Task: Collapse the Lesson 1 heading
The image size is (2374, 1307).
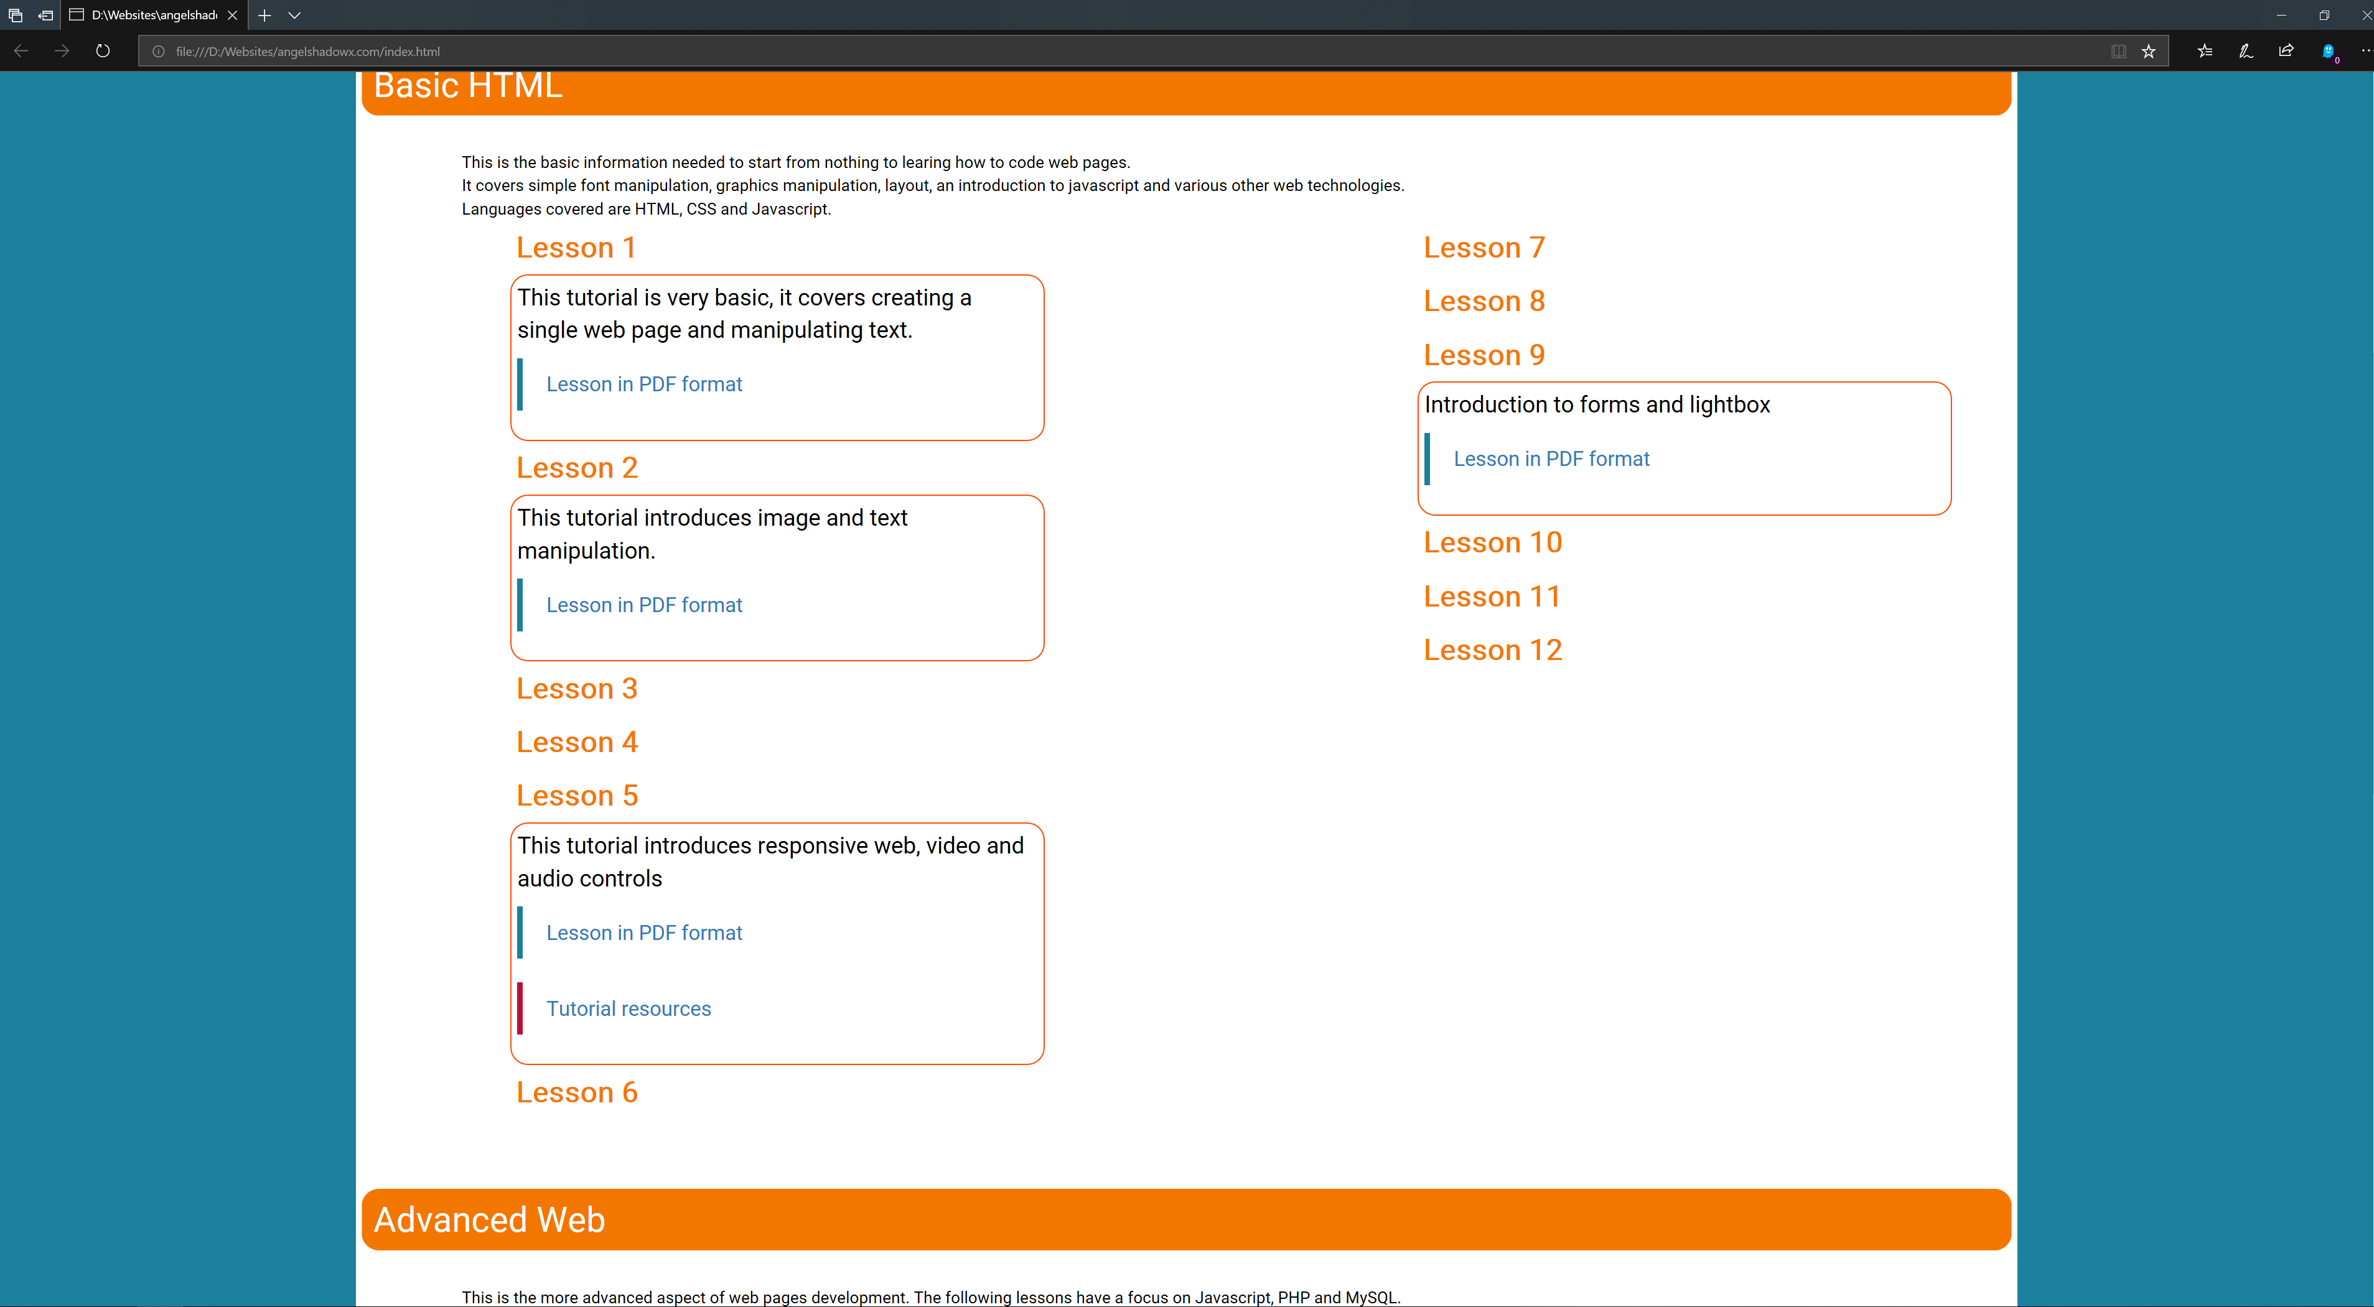Action: tap(576, 248)
